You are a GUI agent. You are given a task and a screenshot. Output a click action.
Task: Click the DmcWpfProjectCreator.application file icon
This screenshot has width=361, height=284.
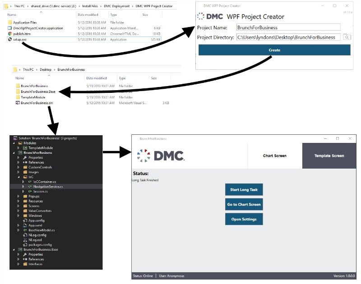click(x=10, y=28)
